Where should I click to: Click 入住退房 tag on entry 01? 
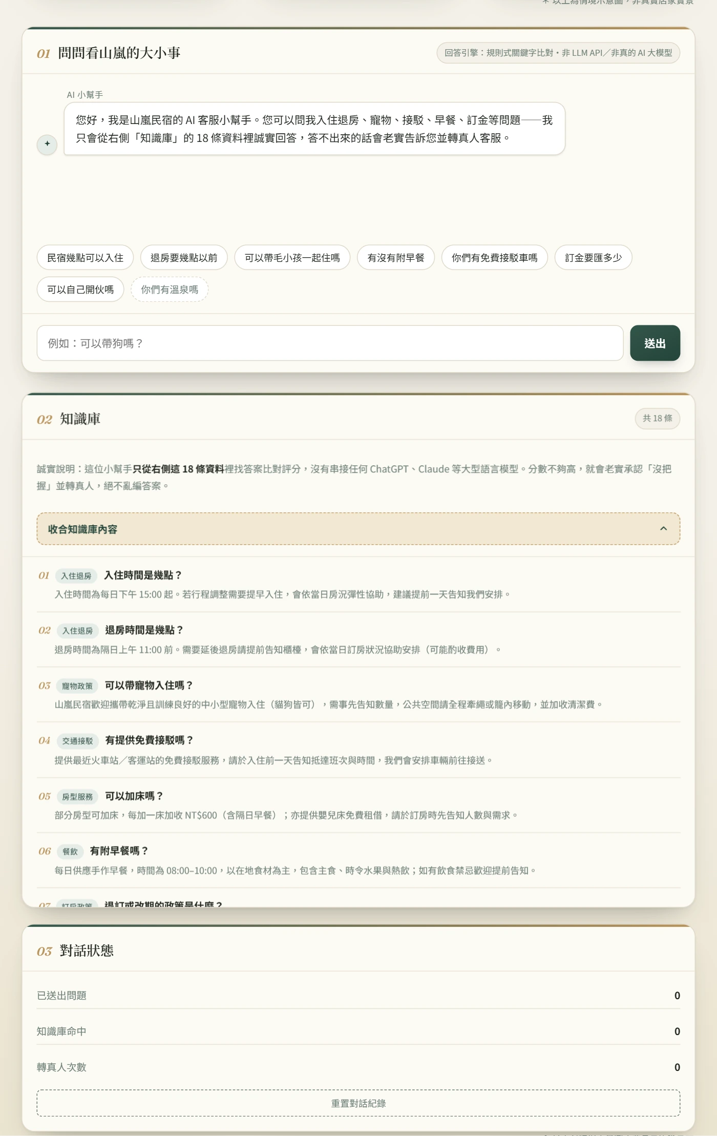click(76, 575)
